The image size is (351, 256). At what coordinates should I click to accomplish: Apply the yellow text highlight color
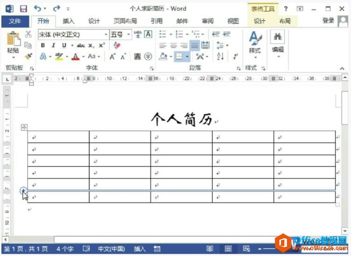coord(59,56)
